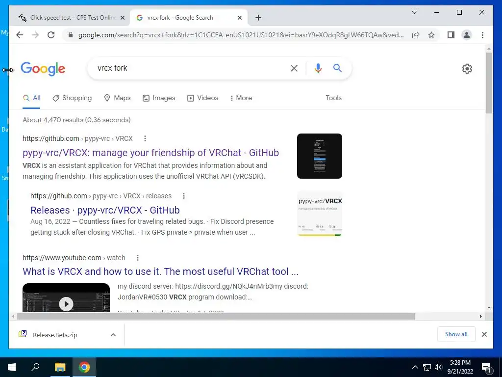The width and height of the screenshot is (502, 377).
Task: Search by voice microphone icon
Action: click(x=318, y=68)
